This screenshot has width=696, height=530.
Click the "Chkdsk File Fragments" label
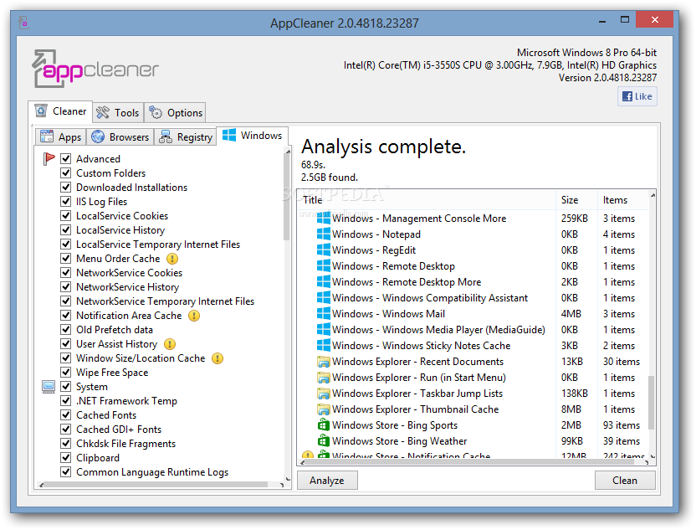coord(126,444)
